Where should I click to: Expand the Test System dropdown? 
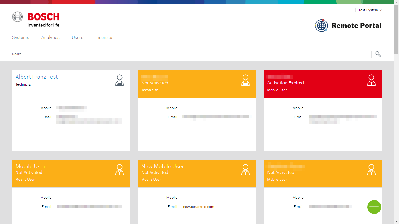[x=370, y=10]
